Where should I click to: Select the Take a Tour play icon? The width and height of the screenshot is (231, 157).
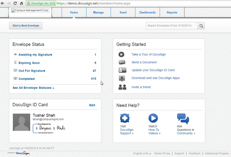[x=121, y=54]
